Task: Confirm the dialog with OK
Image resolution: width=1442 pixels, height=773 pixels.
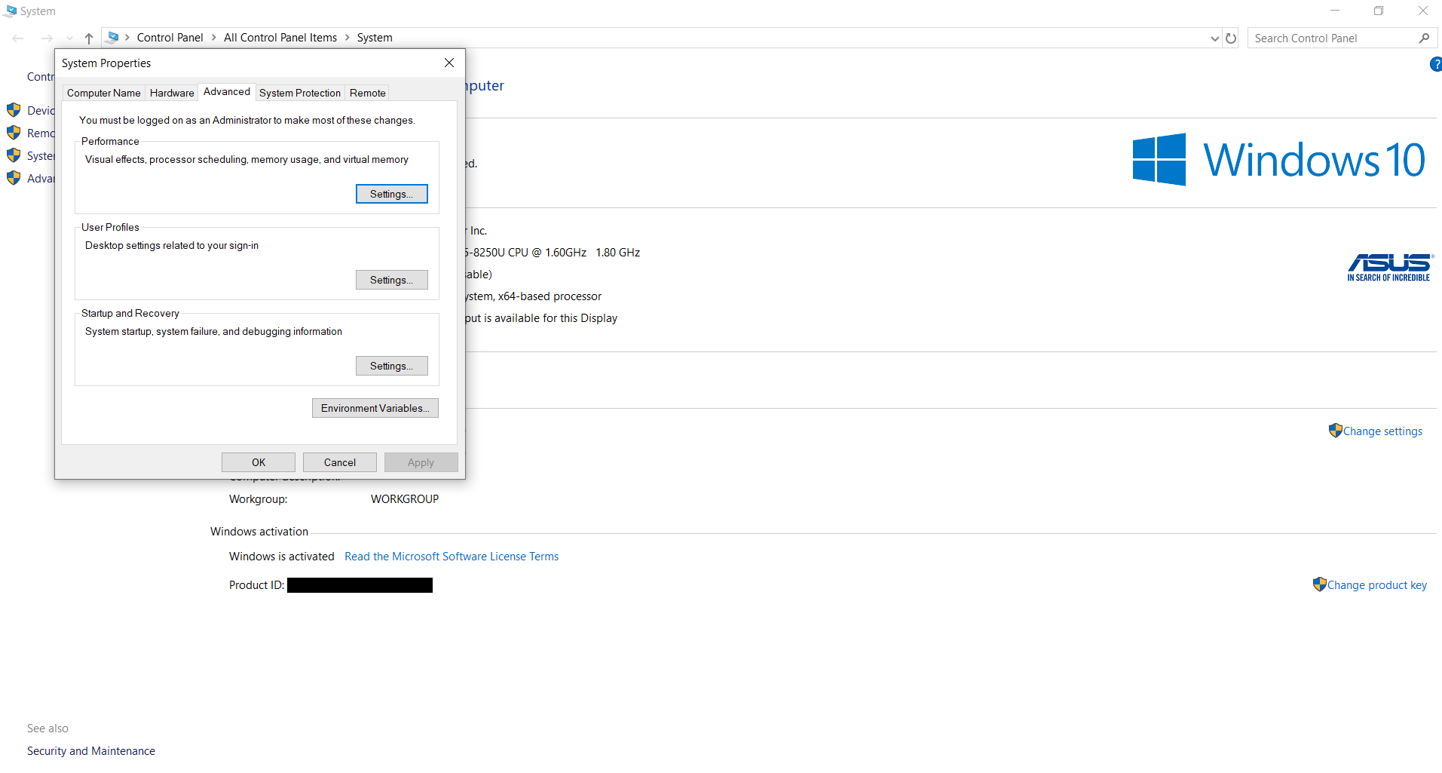Action: [259, 462]
